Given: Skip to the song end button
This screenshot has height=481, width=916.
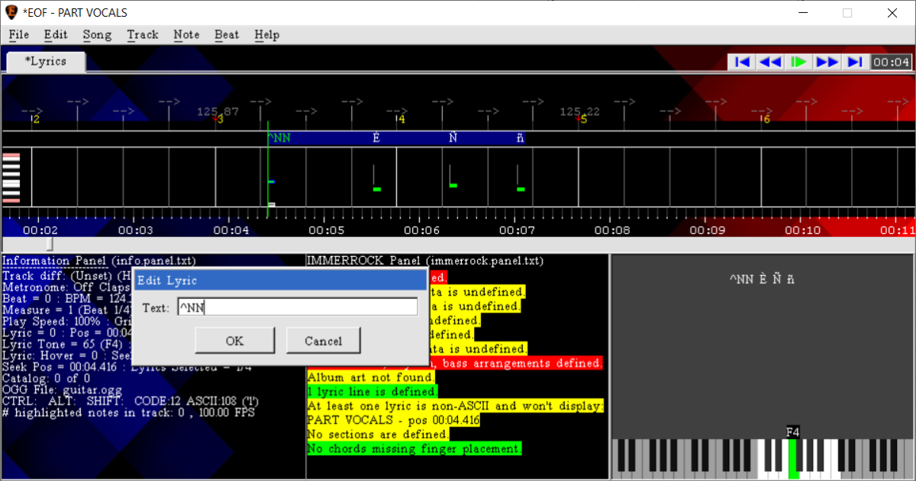Looking at the screenshot, I should [x=855, y=62].
